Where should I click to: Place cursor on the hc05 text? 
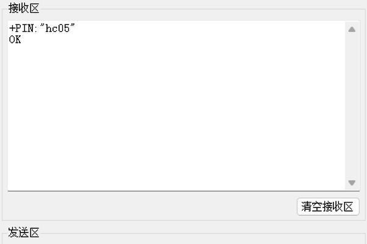pyautogui.click(x=57, y=29)
